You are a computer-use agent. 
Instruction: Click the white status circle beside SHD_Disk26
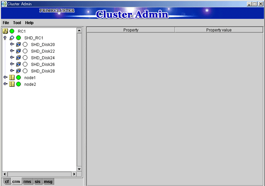[x=25, y=64]
